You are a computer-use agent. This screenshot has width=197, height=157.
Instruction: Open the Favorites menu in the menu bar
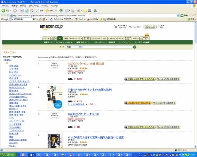34,6
